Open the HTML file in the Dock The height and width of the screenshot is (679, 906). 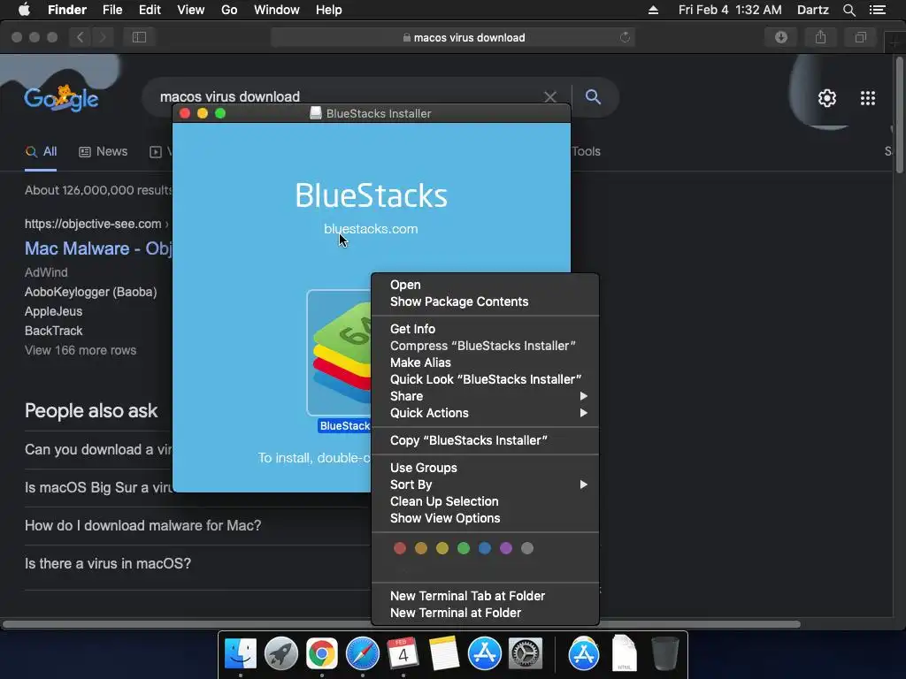coord(624,653)
